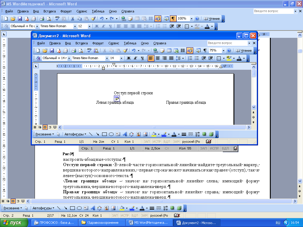Image resolution: width=303 pixels, height=227 pixels.
Task: Click Font Color button in Документ2 formatting toolbar
Action: [239, 58]
